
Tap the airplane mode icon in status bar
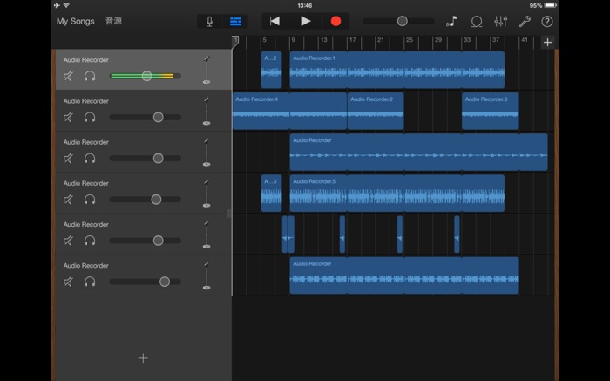[57, 5]
